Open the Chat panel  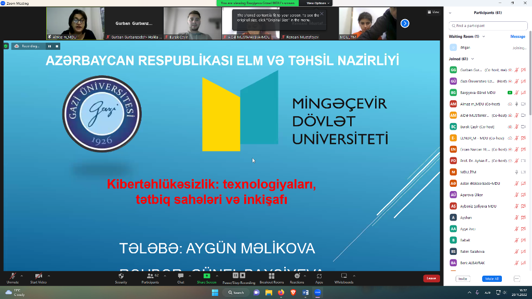(x=180, y=278)
